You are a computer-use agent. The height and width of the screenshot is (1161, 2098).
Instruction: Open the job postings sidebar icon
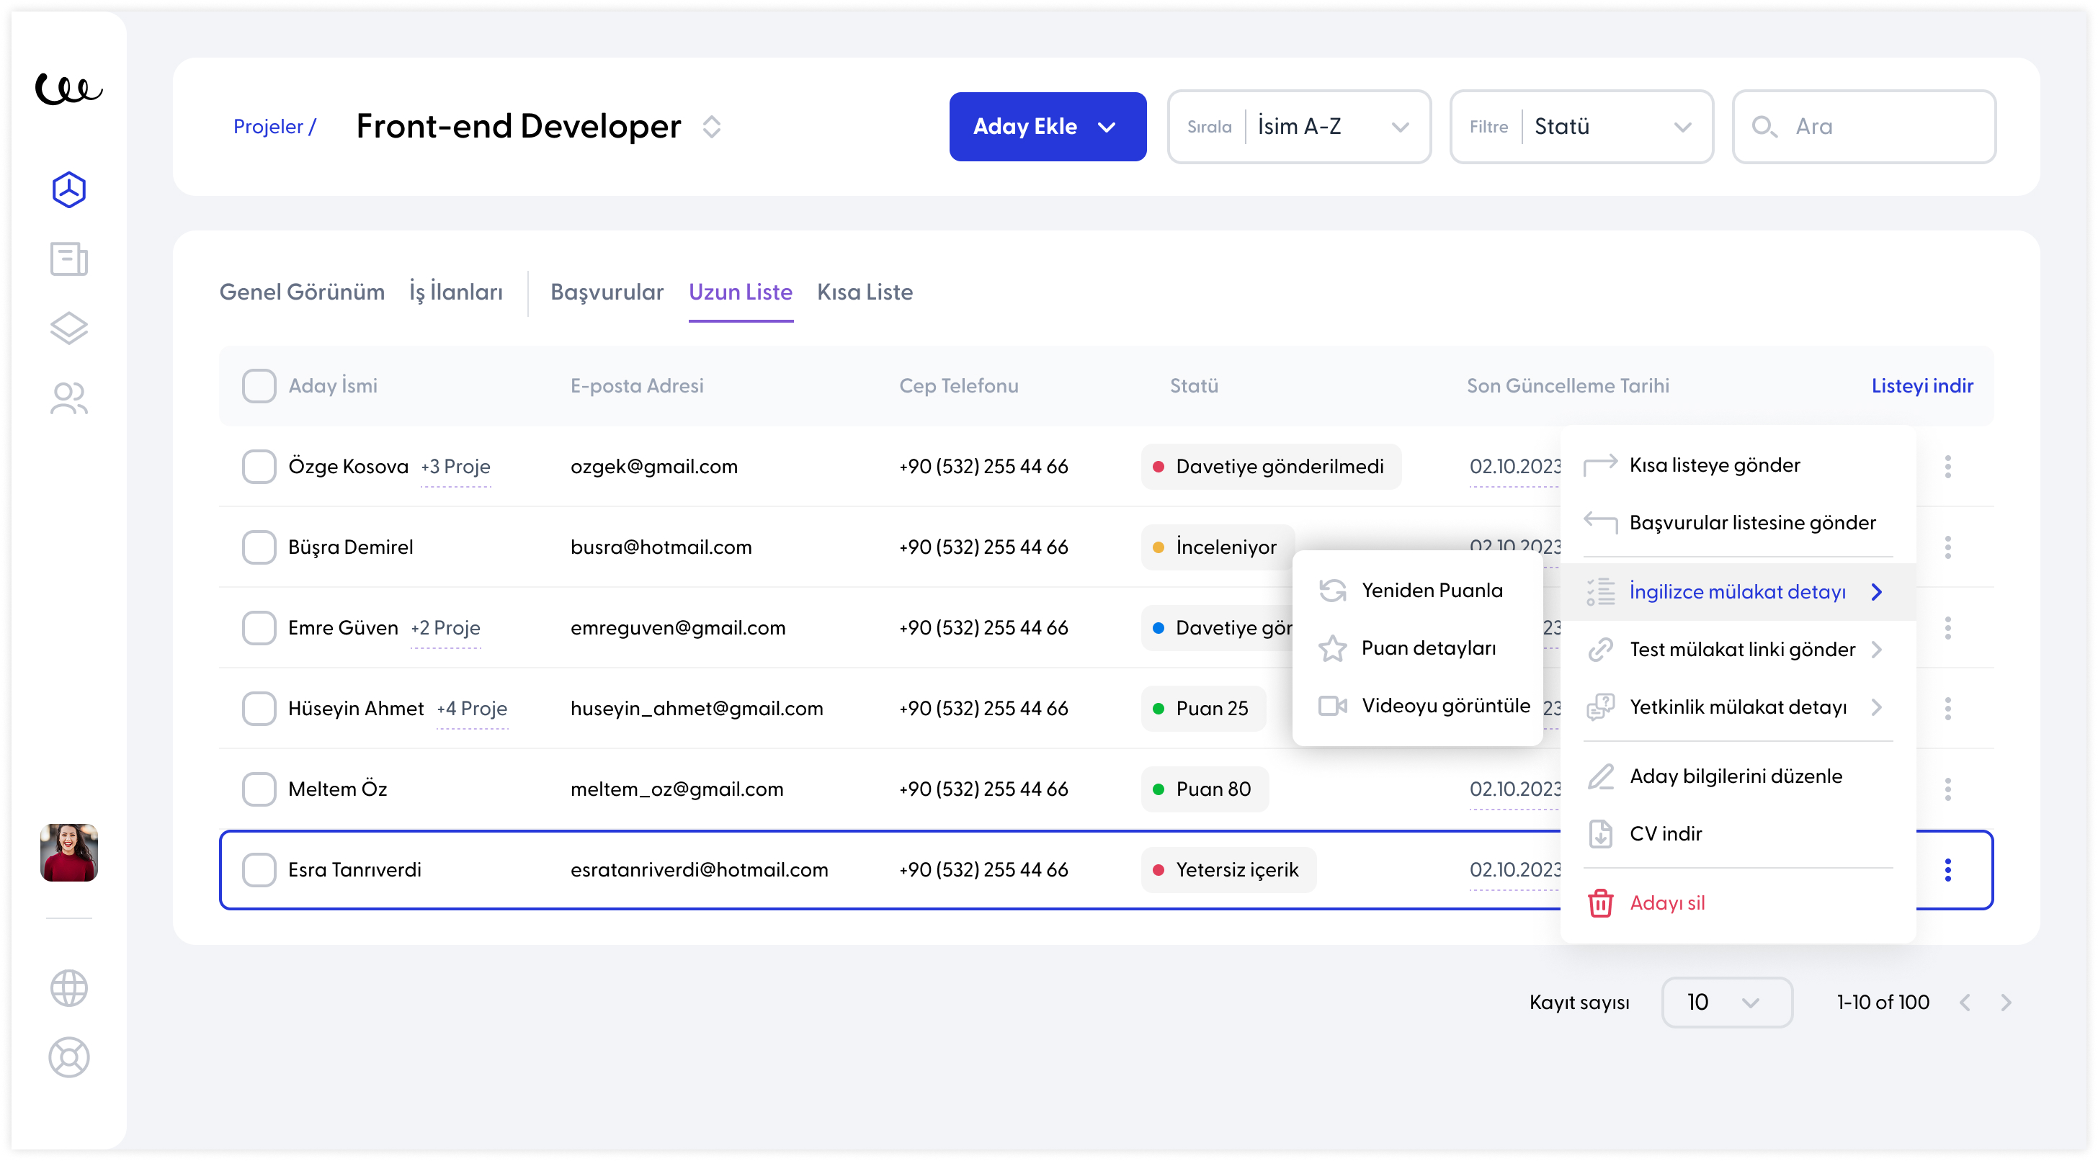[x=68, y=259]
